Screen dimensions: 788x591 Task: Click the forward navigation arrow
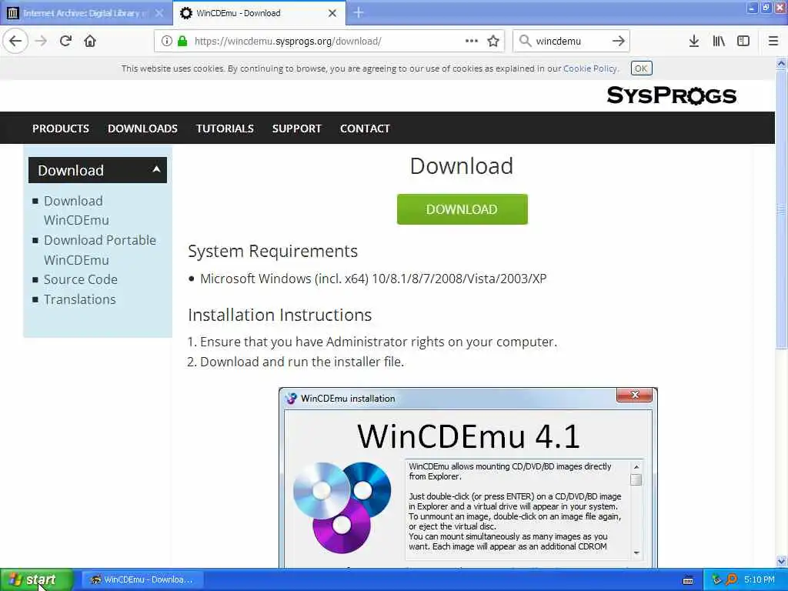click(x=42, y=42)
